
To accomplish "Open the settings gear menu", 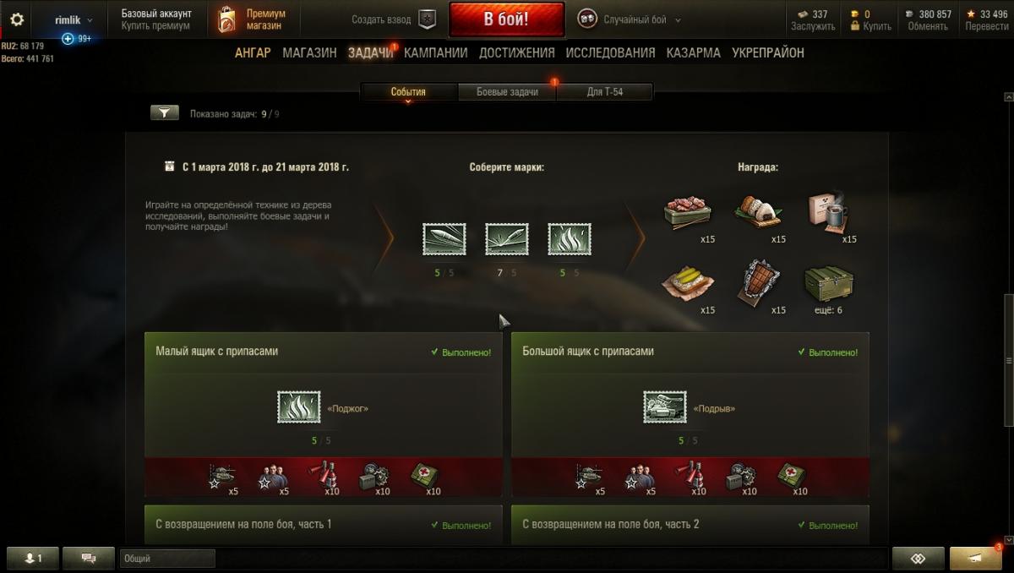I will tap(17, 19).
